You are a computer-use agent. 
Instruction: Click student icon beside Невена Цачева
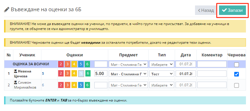(x=16, y=71)
